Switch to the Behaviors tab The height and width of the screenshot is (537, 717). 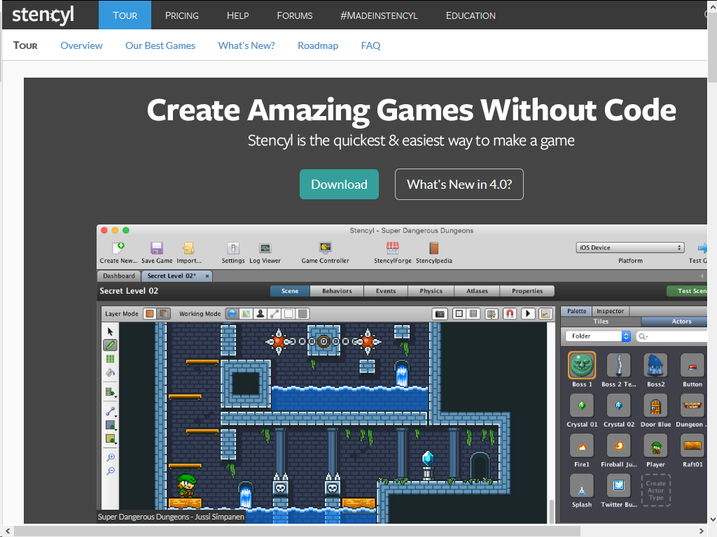[337, 291]
